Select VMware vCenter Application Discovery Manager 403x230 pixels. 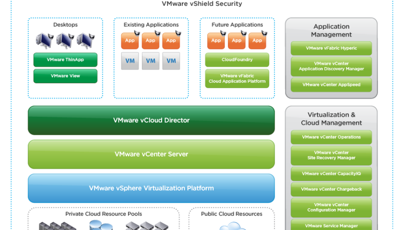[x=332, y=67]
